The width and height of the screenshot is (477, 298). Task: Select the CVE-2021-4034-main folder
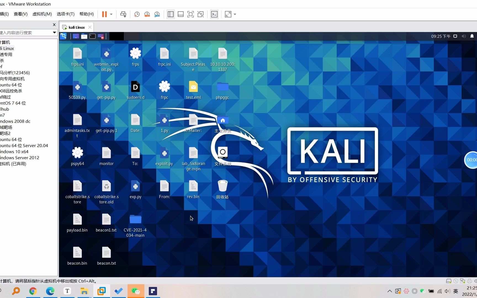click(x=135, y=225)
